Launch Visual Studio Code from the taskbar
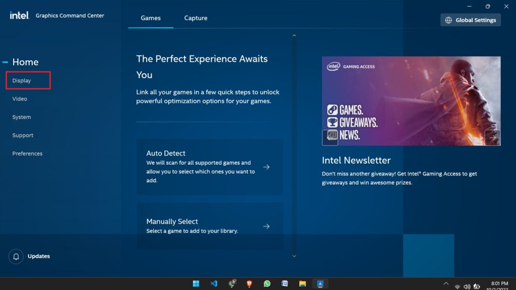 pyautogui.click(x=214, y=284)
